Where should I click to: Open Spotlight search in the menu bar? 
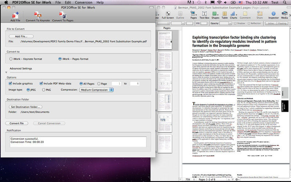[284, 3]
